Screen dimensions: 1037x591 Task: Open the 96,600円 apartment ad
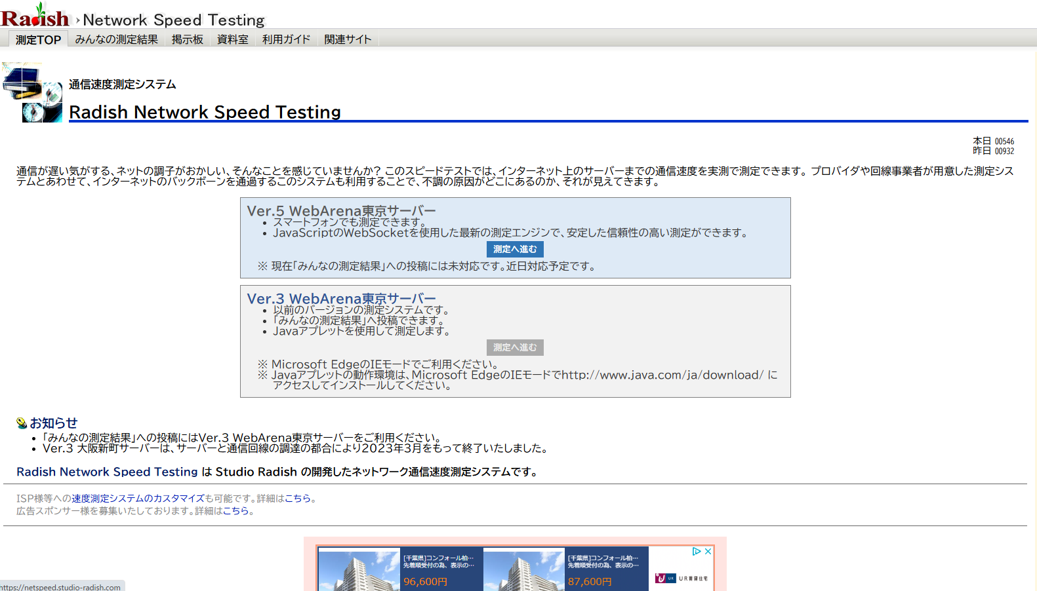coord(401,569)
